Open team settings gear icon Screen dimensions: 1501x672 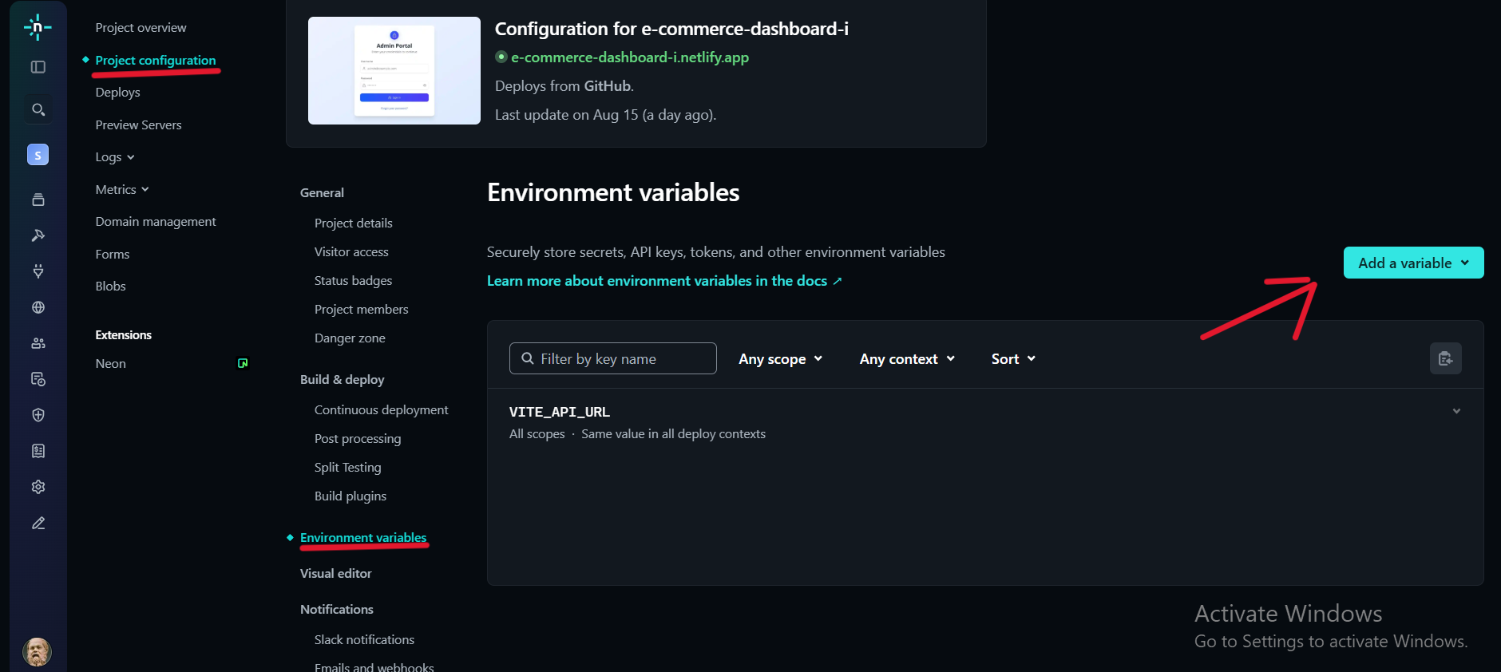click(38, 487)
